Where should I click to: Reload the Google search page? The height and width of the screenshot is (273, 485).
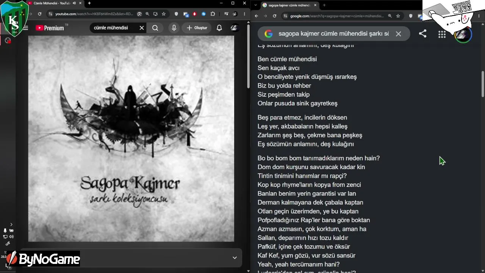click(x=274, y=16)
